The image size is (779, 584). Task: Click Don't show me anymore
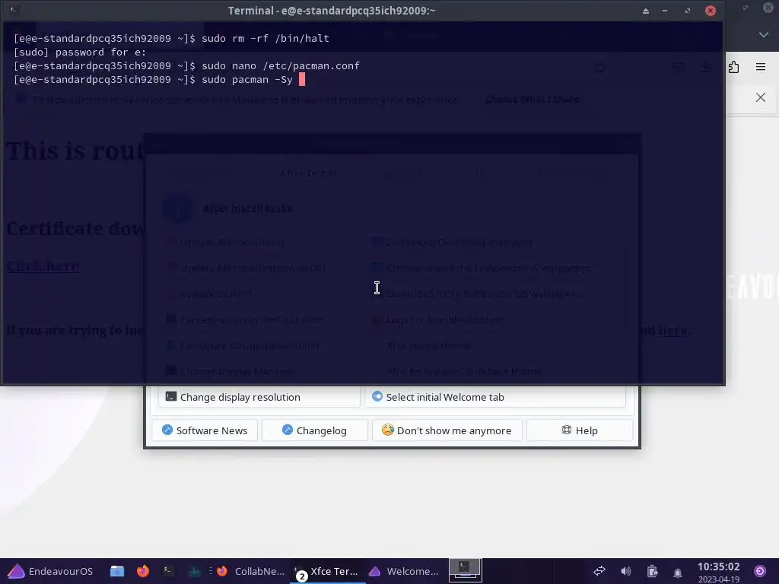tap(447, 430)
